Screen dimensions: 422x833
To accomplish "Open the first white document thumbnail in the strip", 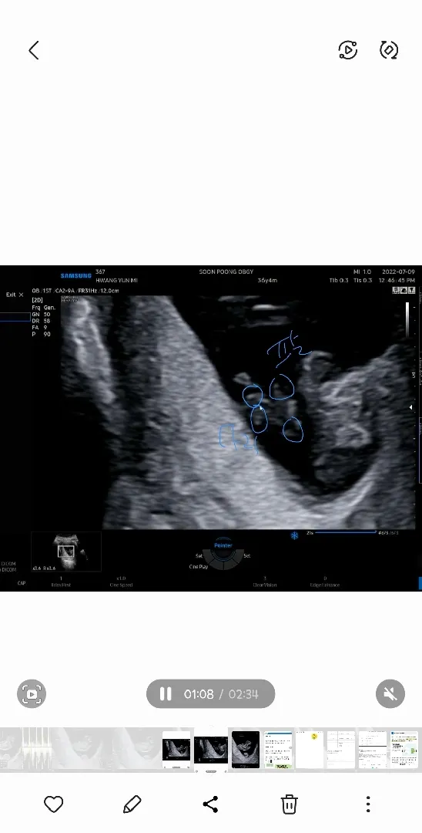I will tap(278, 750).
